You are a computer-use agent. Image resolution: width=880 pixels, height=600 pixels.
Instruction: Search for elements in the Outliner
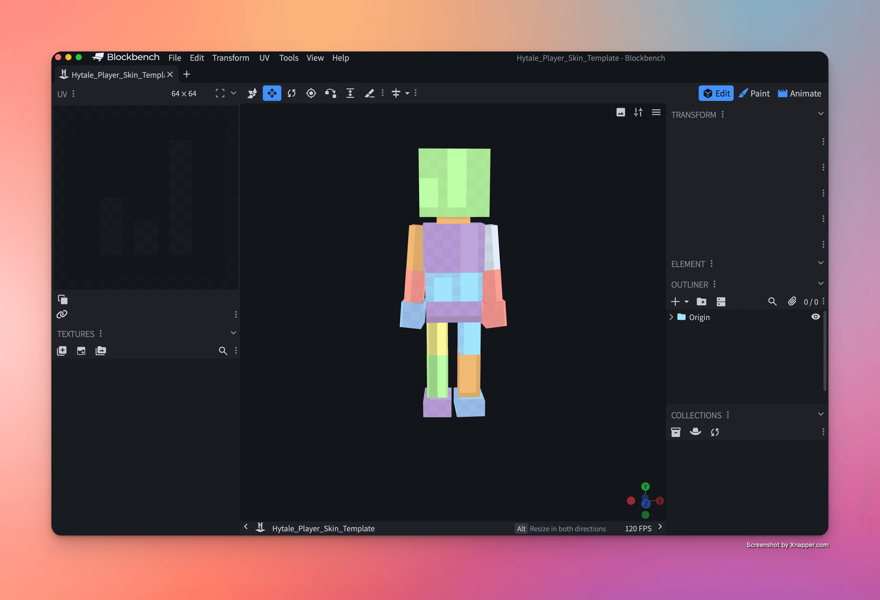[x=773, y=302]
